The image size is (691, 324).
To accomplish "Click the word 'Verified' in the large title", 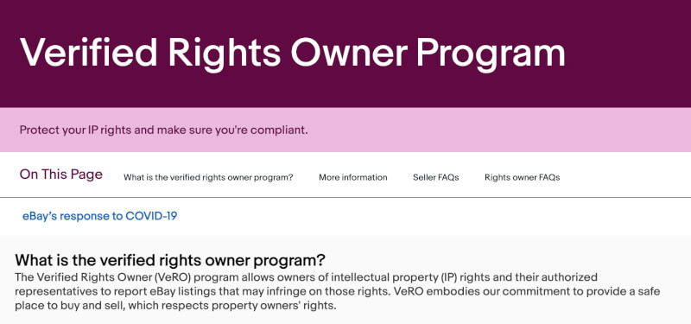I will pyautogui.click(x=89, y=53).
